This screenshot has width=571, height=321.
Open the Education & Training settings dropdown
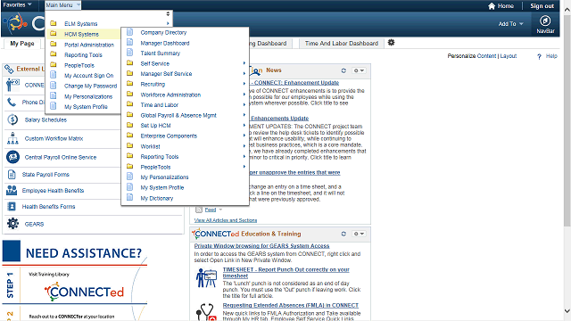(x=359, y=234)
